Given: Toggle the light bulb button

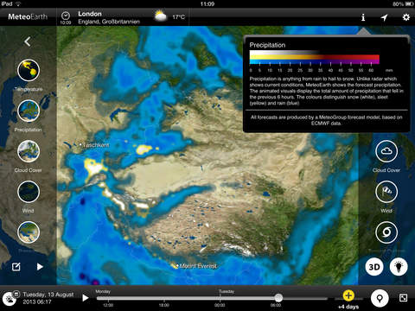Looking at the screenshot, I should [x=399, y=267].
